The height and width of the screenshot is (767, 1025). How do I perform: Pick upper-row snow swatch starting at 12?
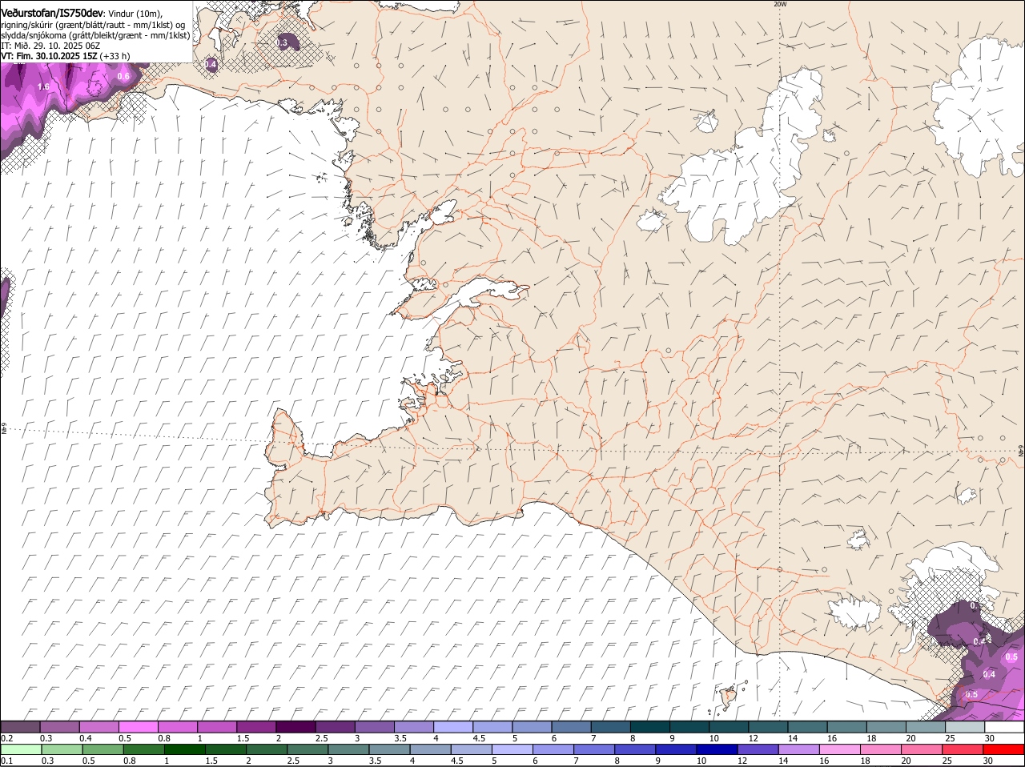(x=769, y=727)
